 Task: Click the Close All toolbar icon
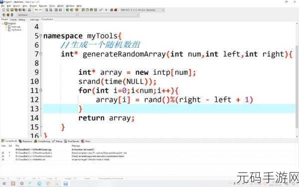coord(24,10)
